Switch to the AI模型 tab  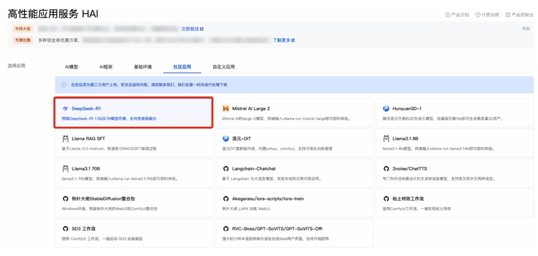(x=72, y=67)
